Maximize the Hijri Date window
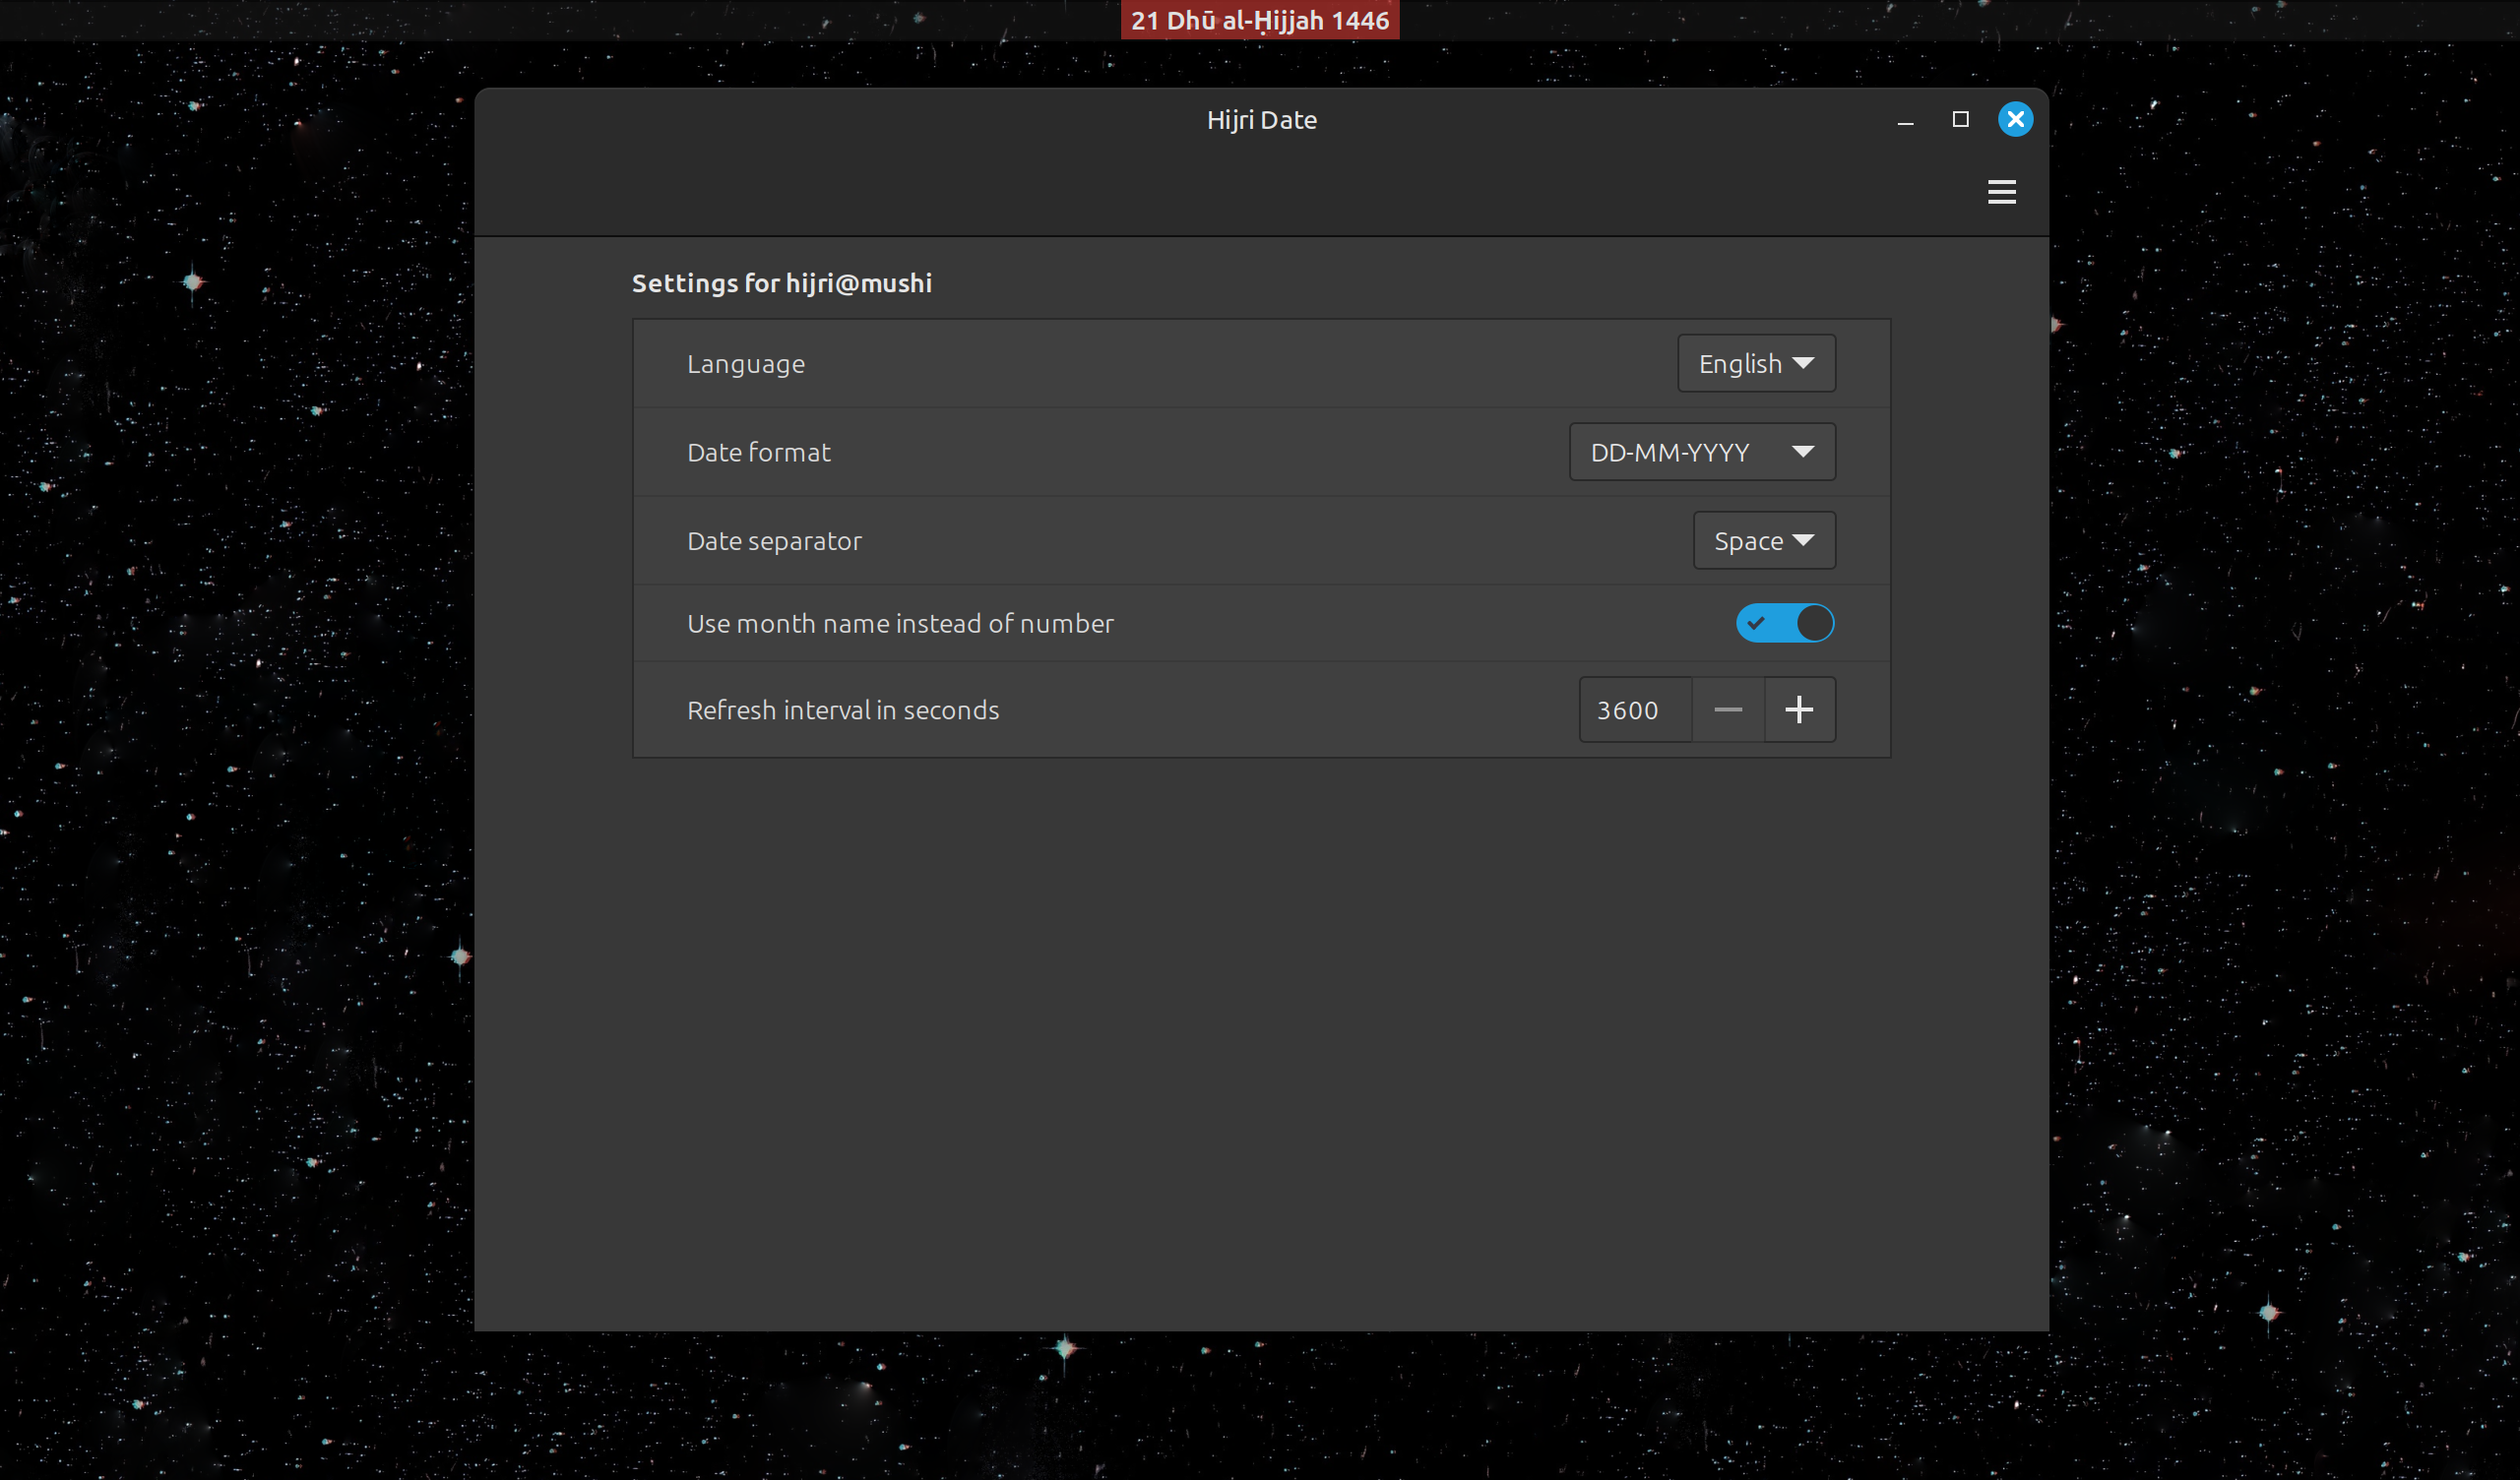 point(1960,119)
